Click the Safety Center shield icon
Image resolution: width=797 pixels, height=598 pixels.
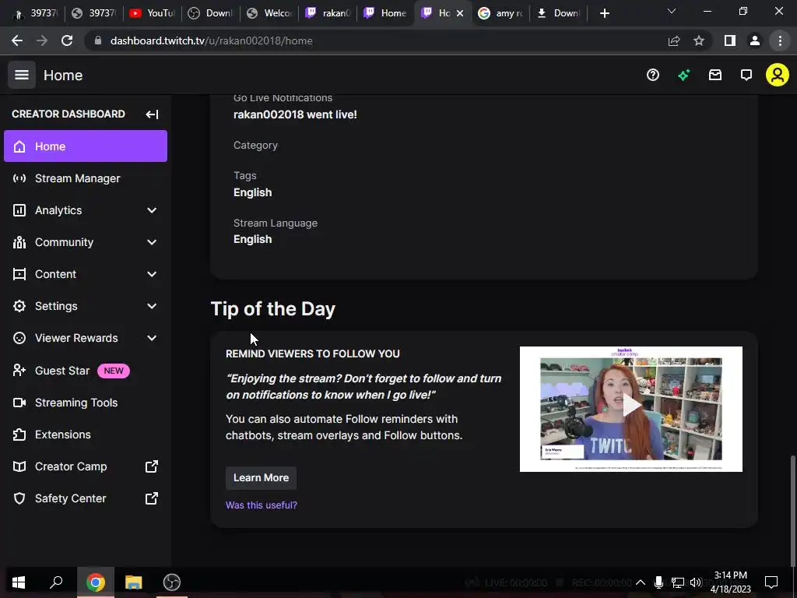tap(19, 498)
